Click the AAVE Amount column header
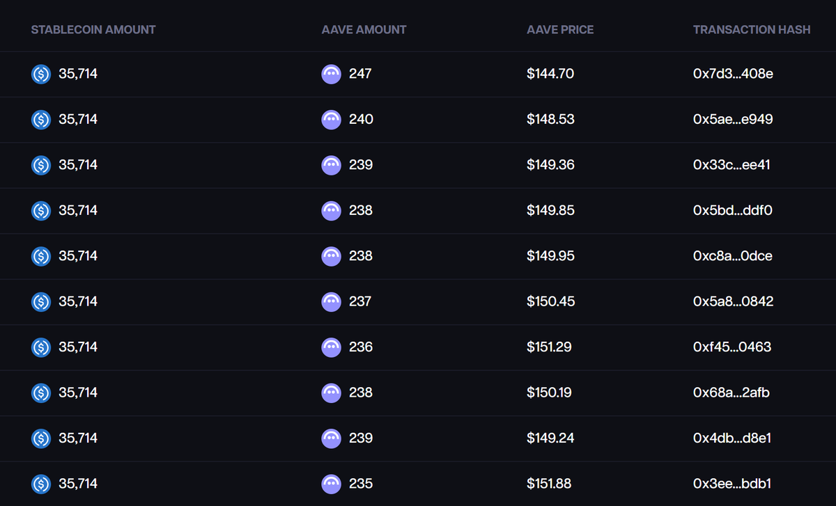The height and width of the screenshot is (506, 836). tap(364, 30)
